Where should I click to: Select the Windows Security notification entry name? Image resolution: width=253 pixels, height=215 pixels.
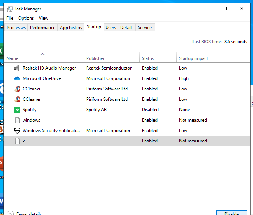click(x=51, y=130)
